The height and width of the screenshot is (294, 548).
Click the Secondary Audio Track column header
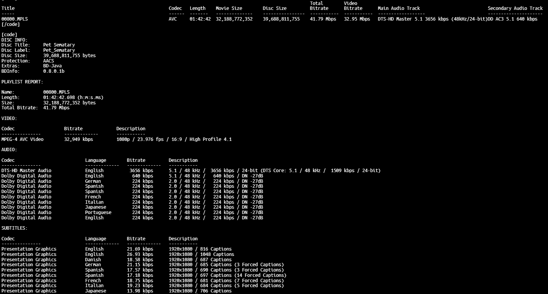[515, 8]
